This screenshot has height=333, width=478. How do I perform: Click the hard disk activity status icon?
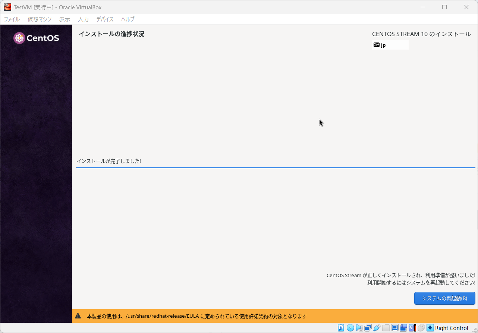pyautogui.click(x=341, y=328)
